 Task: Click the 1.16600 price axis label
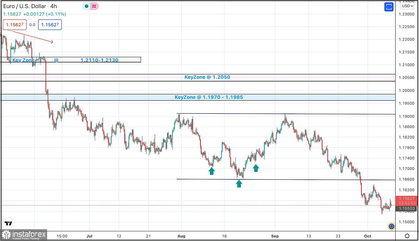[407, 179]
